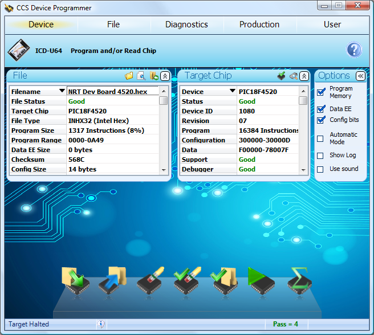This screenshot has width=374, height=335.
Task: Collapse the Target Chip panel
Action: [304, 76]
